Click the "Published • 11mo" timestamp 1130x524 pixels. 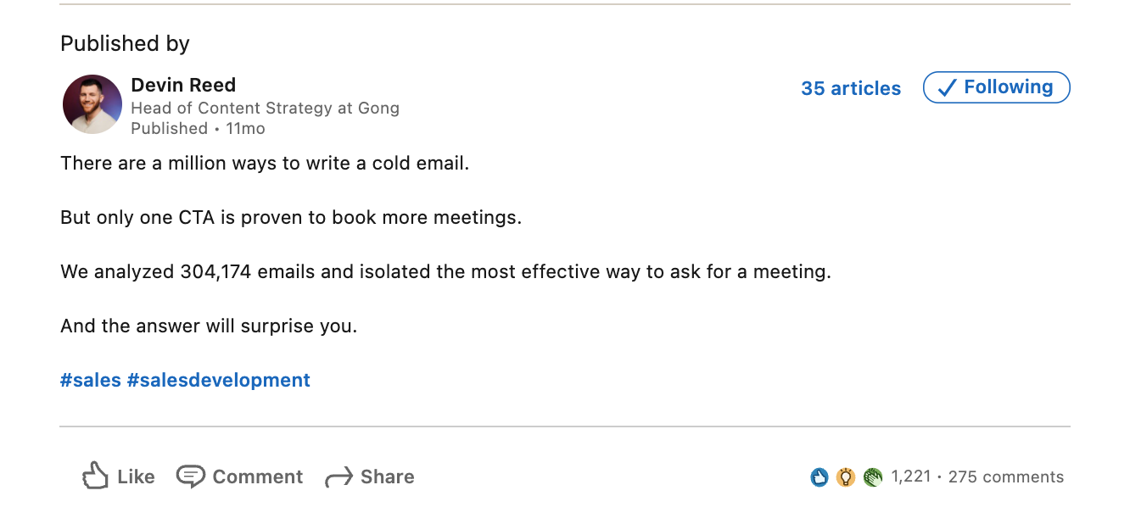point(198,128)
